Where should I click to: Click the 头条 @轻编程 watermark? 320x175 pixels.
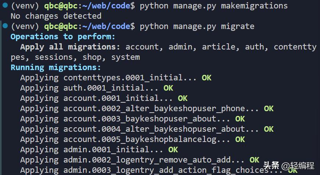(x=289, y=165)
